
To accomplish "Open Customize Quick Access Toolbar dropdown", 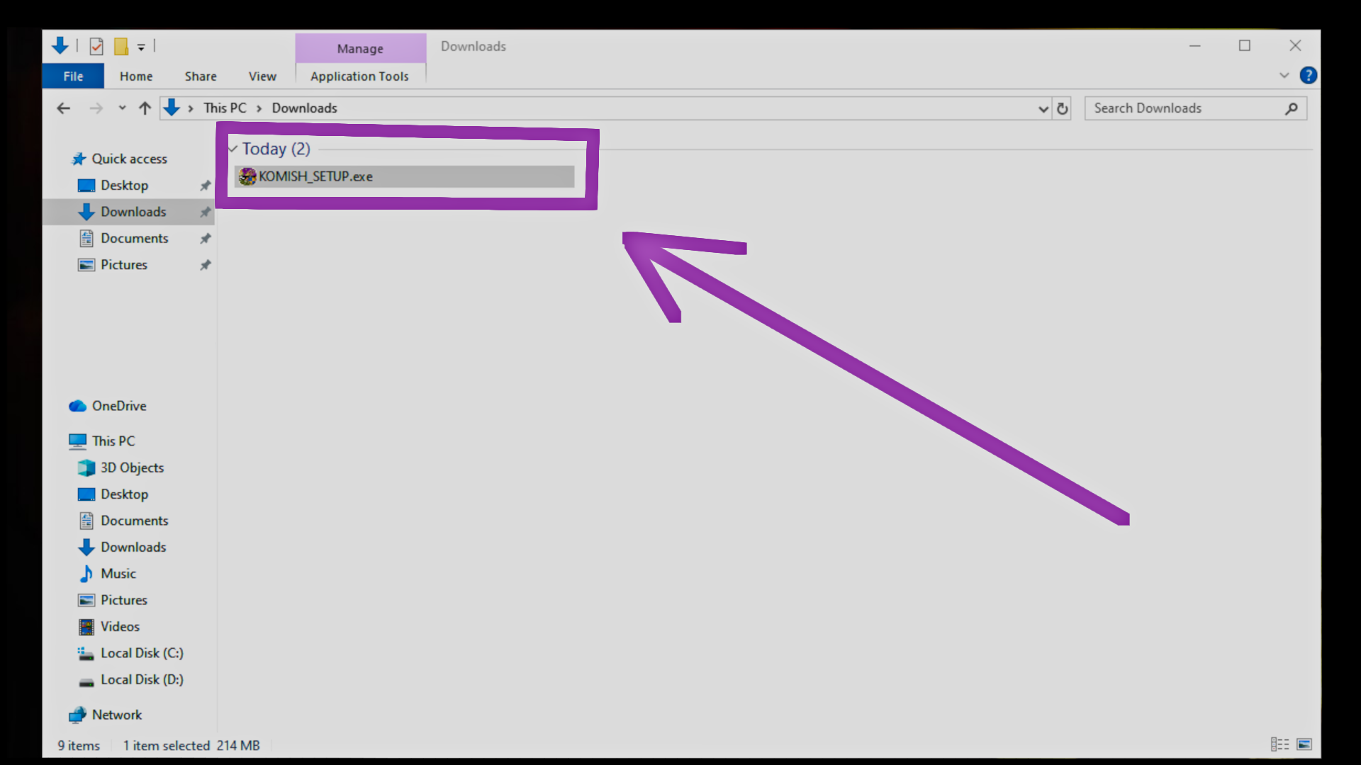I will 141,47.
